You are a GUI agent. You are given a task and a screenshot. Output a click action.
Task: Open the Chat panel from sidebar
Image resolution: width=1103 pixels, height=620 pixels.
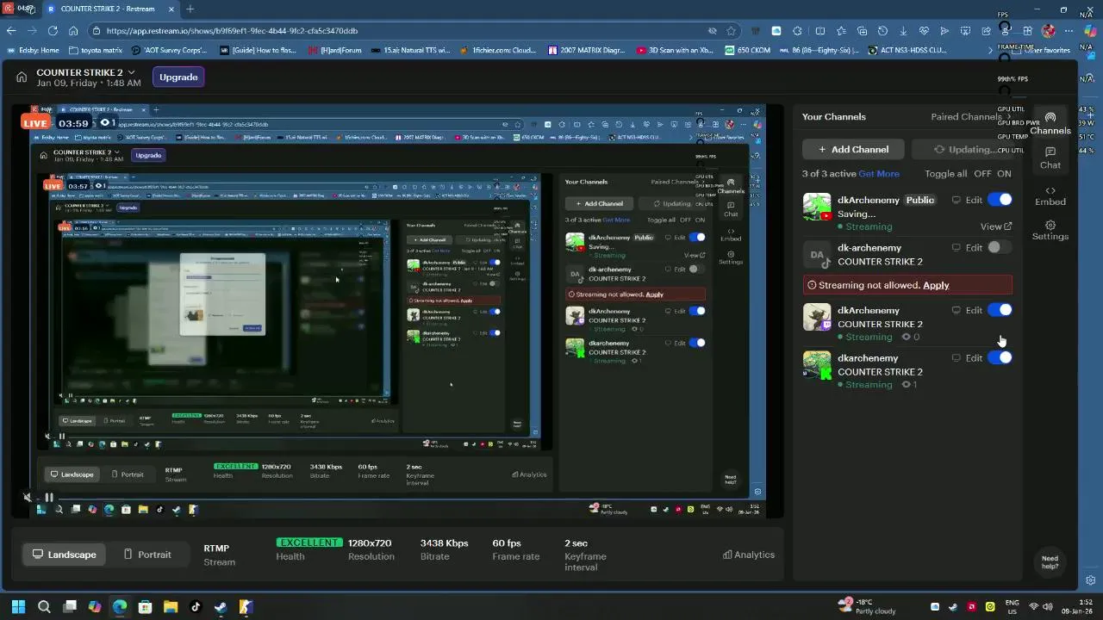tap(1050, 158)
